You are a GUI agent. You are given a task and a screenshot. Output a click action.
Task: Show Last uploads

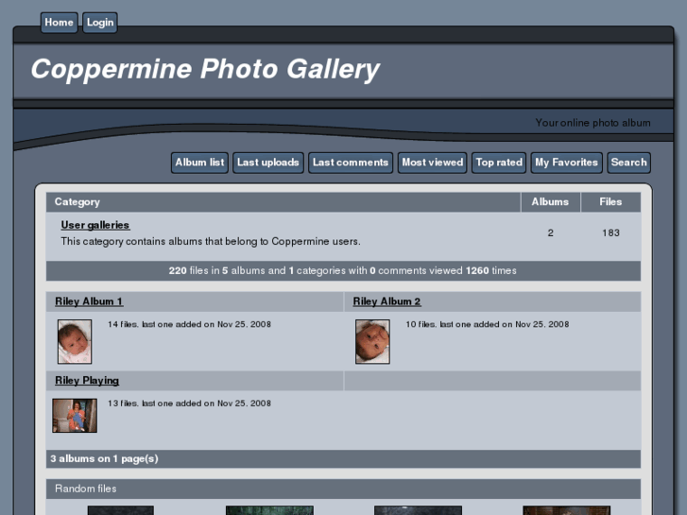268,163
